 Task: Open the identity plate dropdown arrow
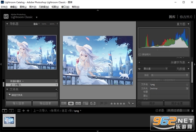click(37, 17)
